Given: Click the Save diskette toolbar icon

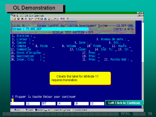Looking at the screenshot, I should (x=18, y=19).
